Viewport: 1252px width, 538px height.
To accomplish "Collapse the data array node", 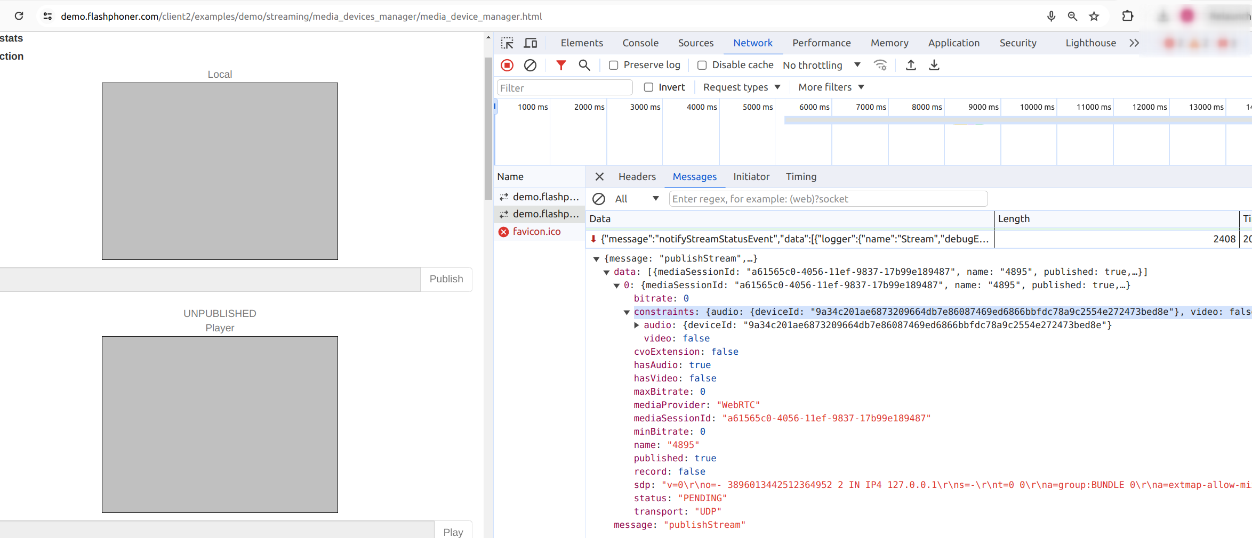I will tap(606, 272).
